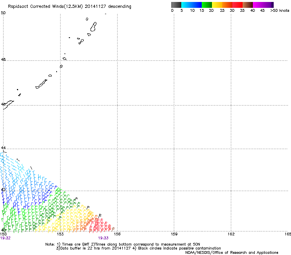
Task: Click the note 'Black circles indicate possible contamination'
Action: pos(179,248)
